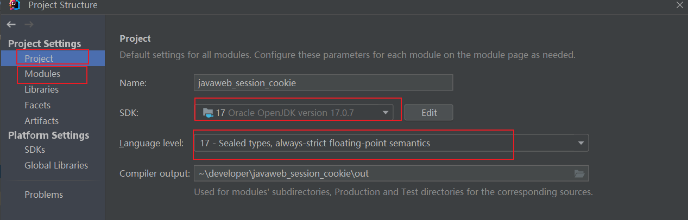The height and width of the screenshot is (220, 688).
Task: Open Global Libraries section
Action: tap(56, 165)
